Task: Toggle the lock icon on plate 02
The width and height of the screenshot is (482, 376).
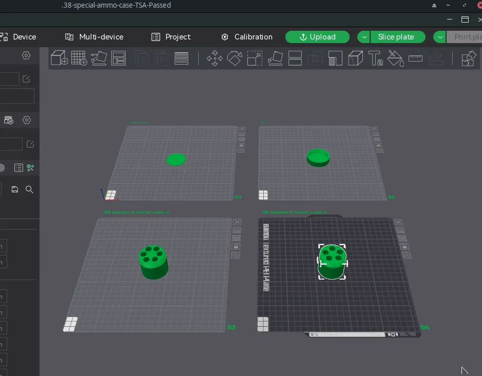Action: click(x=379, y=145)
